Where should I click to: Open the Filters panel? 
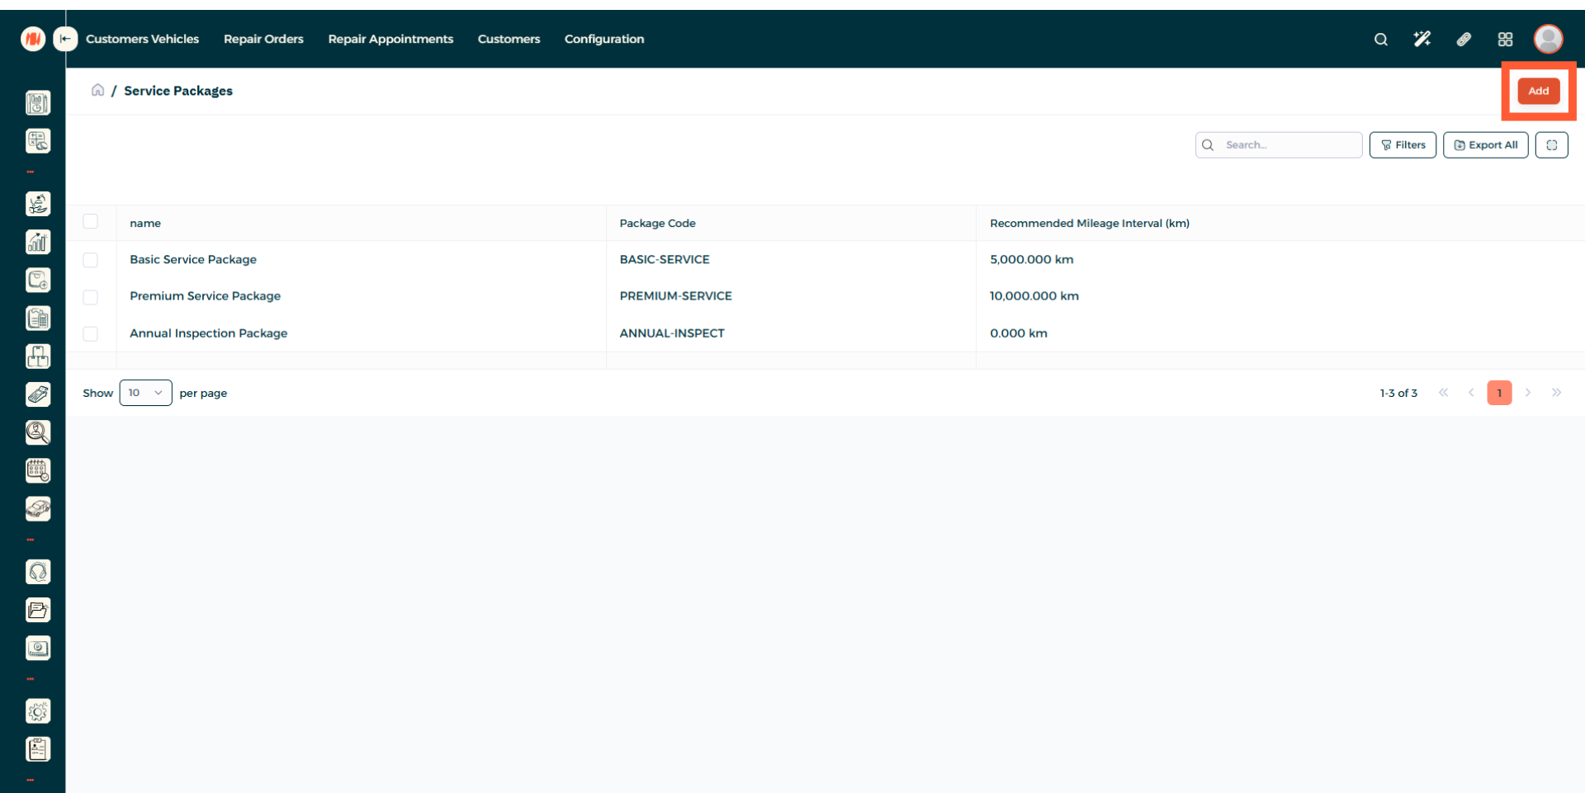pos(1403,145)
